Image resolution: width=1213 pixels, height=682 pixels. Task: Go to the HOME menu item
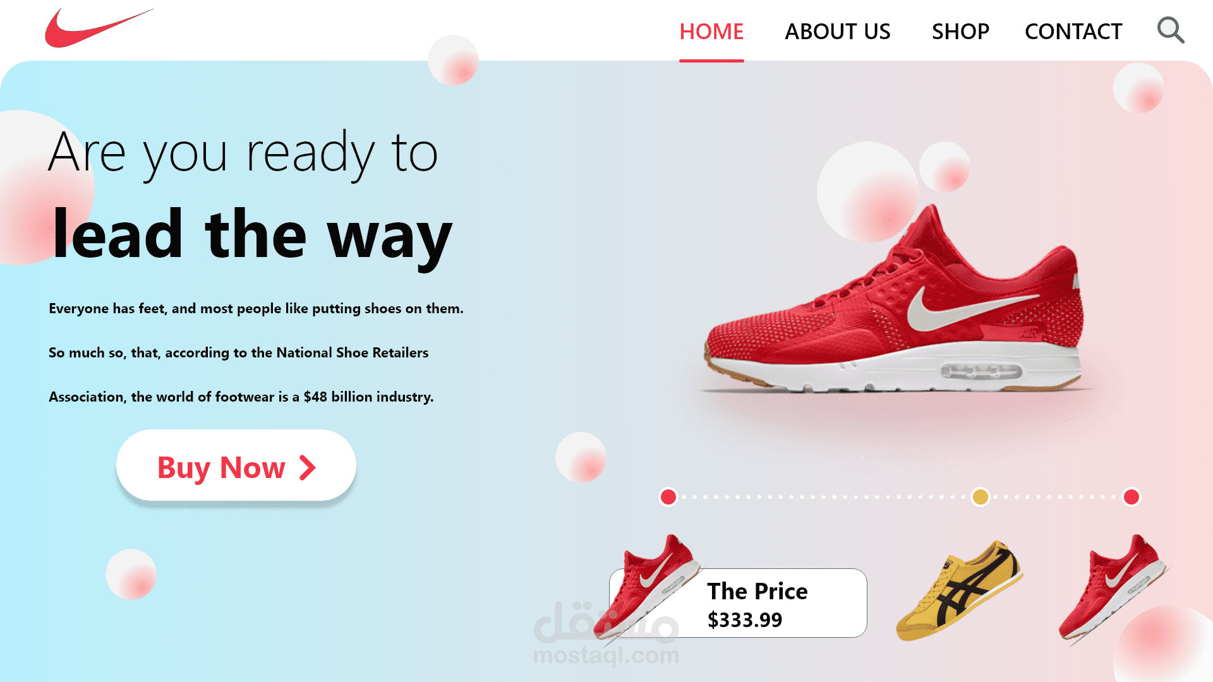(711, 32)
